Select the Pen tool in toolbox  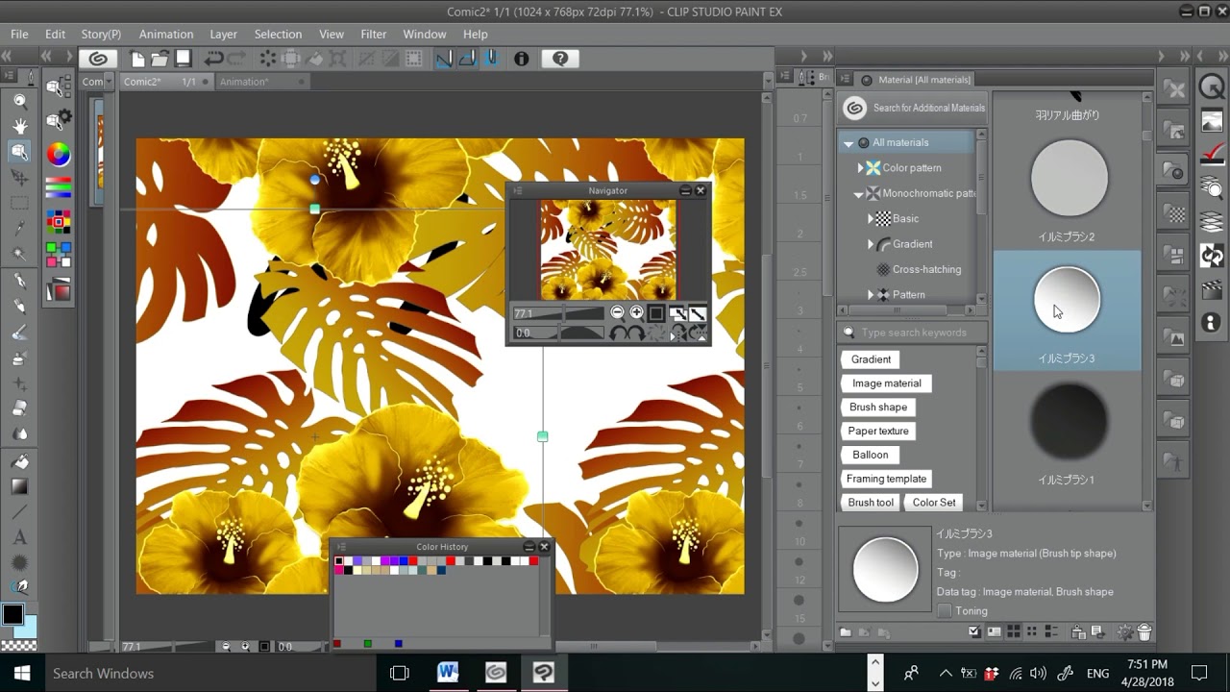pos(19,281)
